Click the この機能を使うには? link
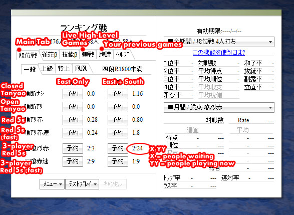 [x=219, y=52]
